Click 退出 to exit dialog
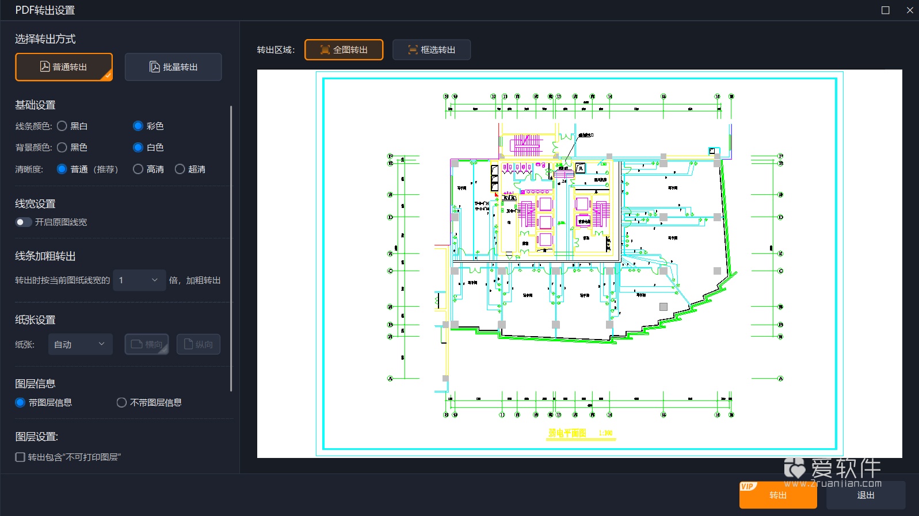 click(865, 495)
